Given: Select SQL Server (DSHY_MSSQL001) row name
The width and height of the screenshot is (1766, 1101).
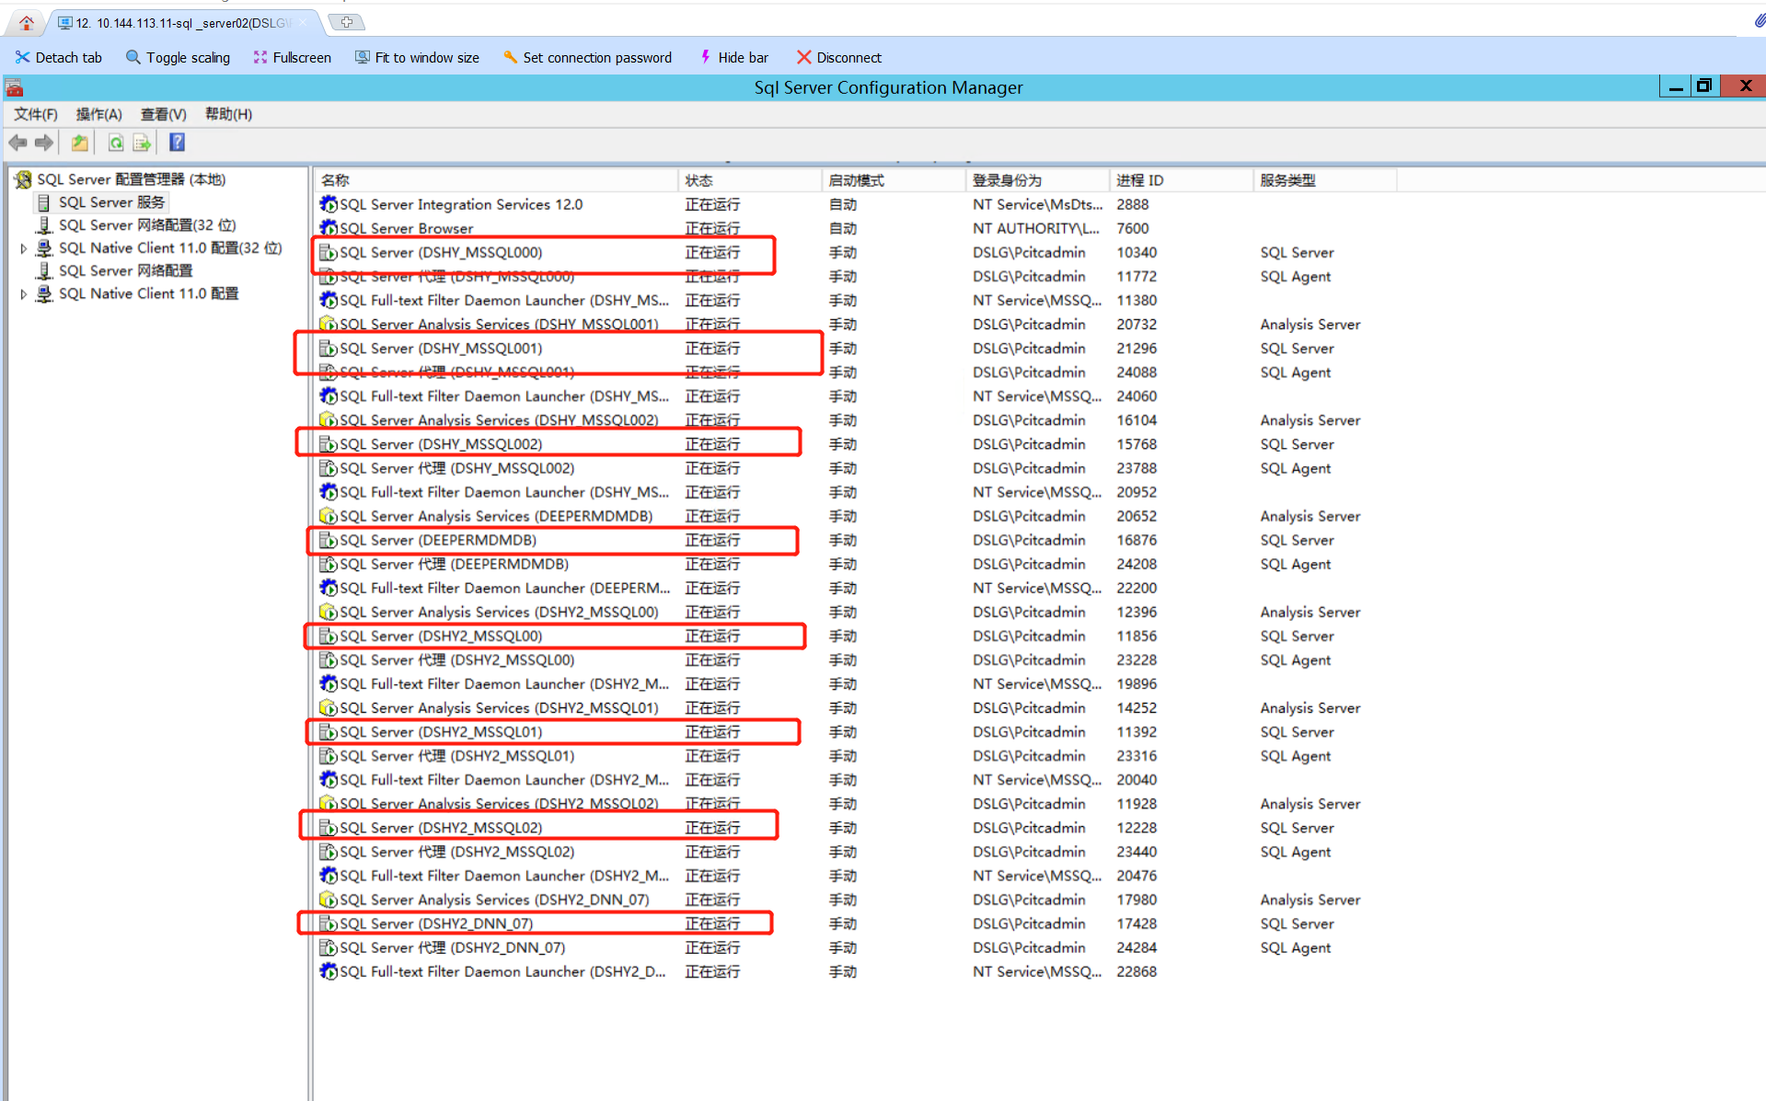Looking at the screenshot, I should (441, 349).
